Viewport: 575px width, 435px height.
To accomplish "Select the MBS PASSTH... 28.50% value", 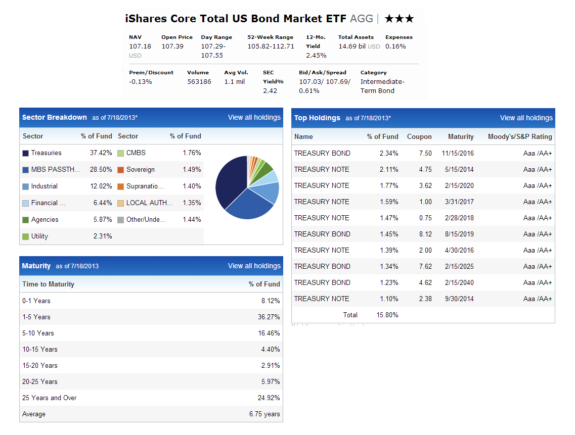I will tap(101, 169).
